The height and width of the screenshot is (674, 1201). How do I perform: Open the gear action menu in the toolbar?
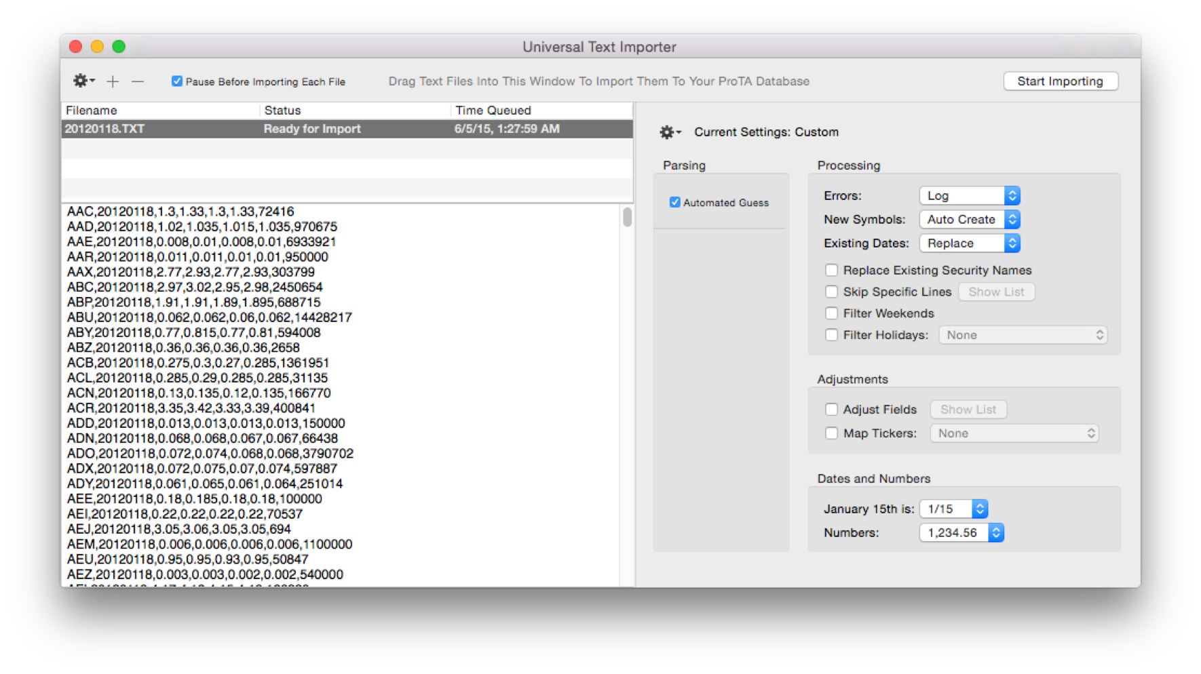pos(83,80)
